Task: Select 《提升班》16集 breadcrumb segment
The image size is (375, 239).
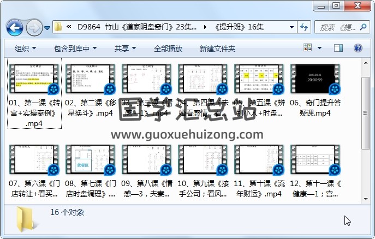Action: (239, 27)
